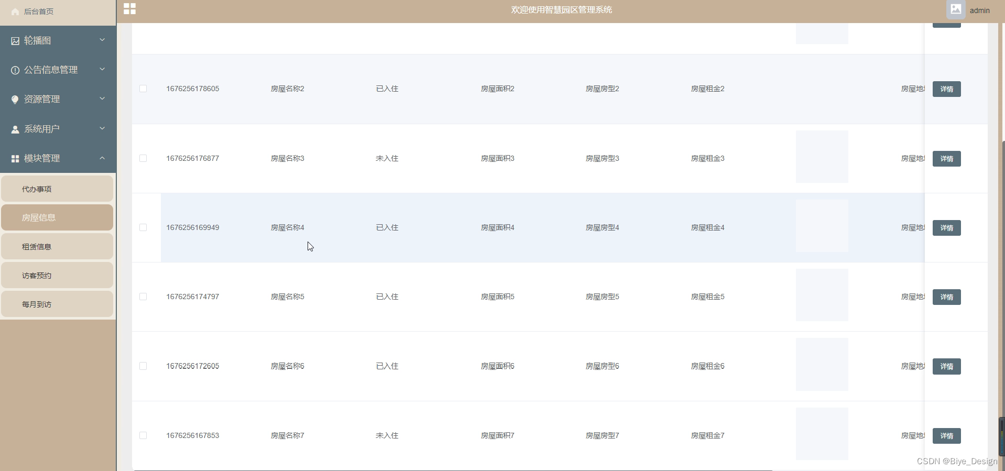The image size is (1005, 471).
Task: Click the info icon next to 公告信息管理
Action: (15, 70)
